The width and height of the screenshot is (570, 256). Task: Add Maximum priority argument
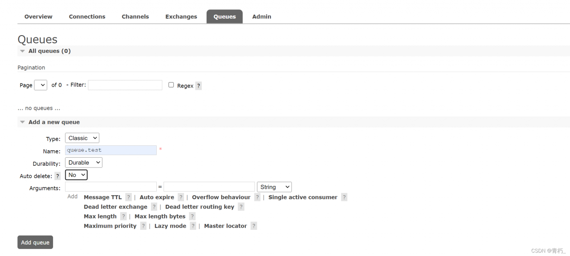tap(110, 226)
